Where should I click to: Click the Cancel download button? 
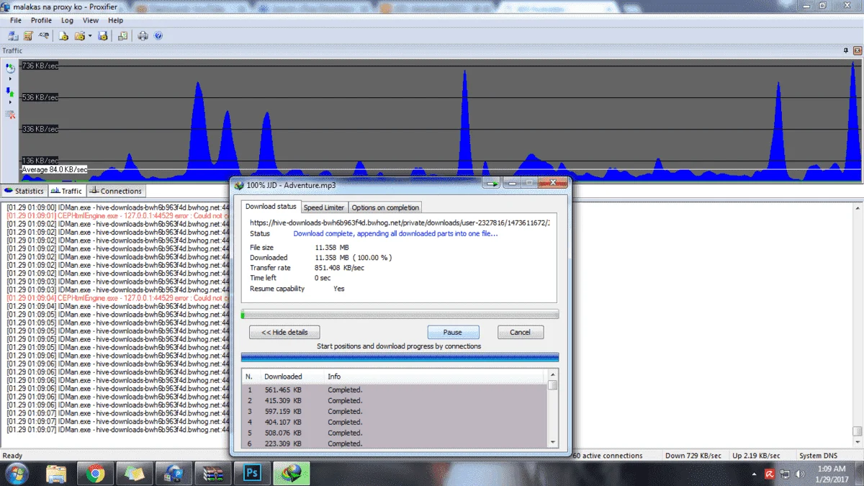pos(521,332)
